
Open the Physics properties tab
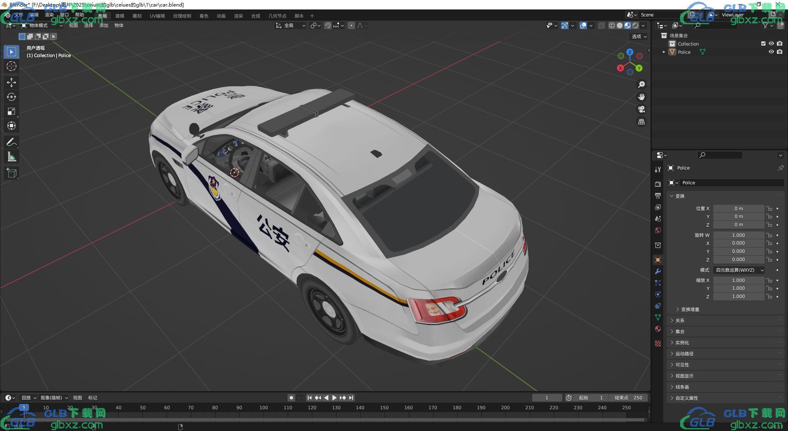click(x=658, y=294)
